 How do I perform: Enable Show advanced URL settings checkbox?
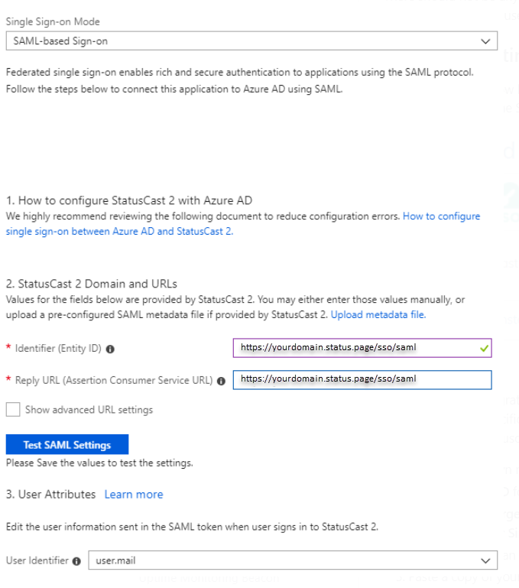(13, 410)
